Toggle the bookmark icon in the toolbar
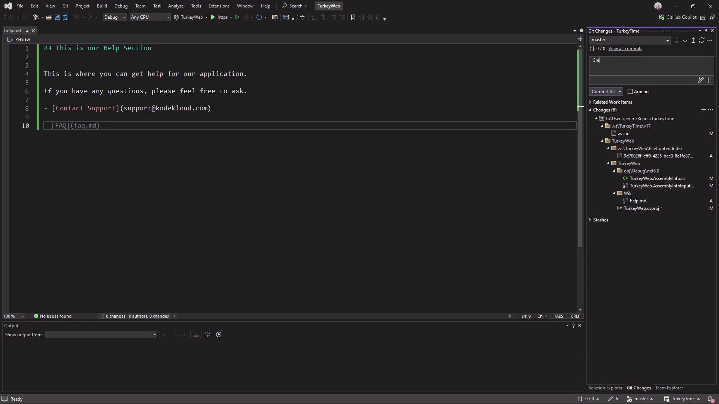This screenshot has height=404, width=719. [353, 17]
